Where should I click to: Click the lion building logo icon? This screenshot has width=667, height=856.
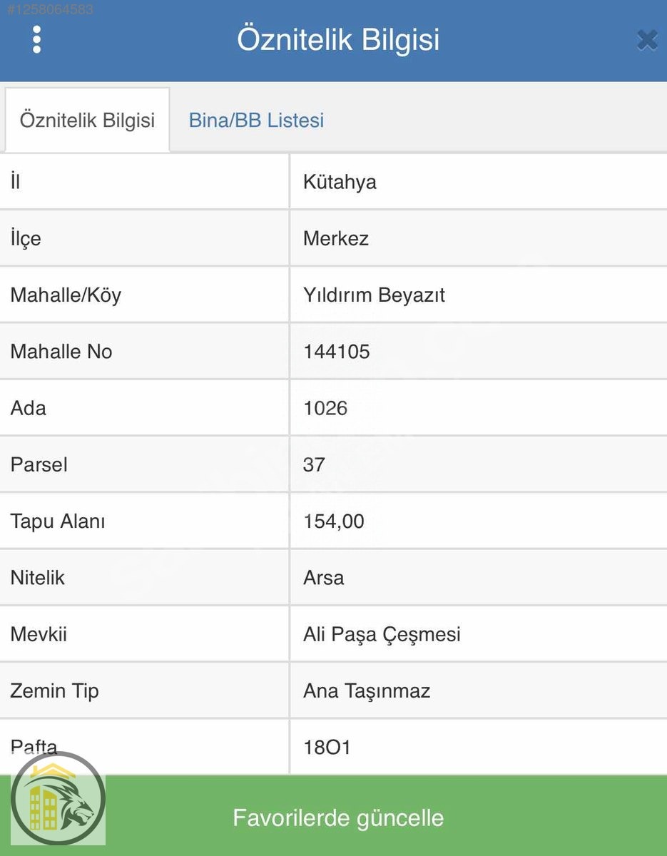[58, 800]
